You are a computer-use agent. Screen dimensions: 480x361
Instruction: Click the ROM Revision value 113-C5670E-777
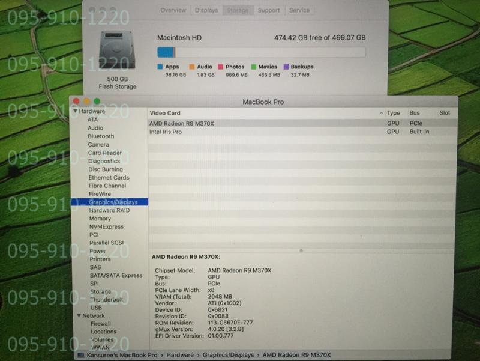[230, 323]
